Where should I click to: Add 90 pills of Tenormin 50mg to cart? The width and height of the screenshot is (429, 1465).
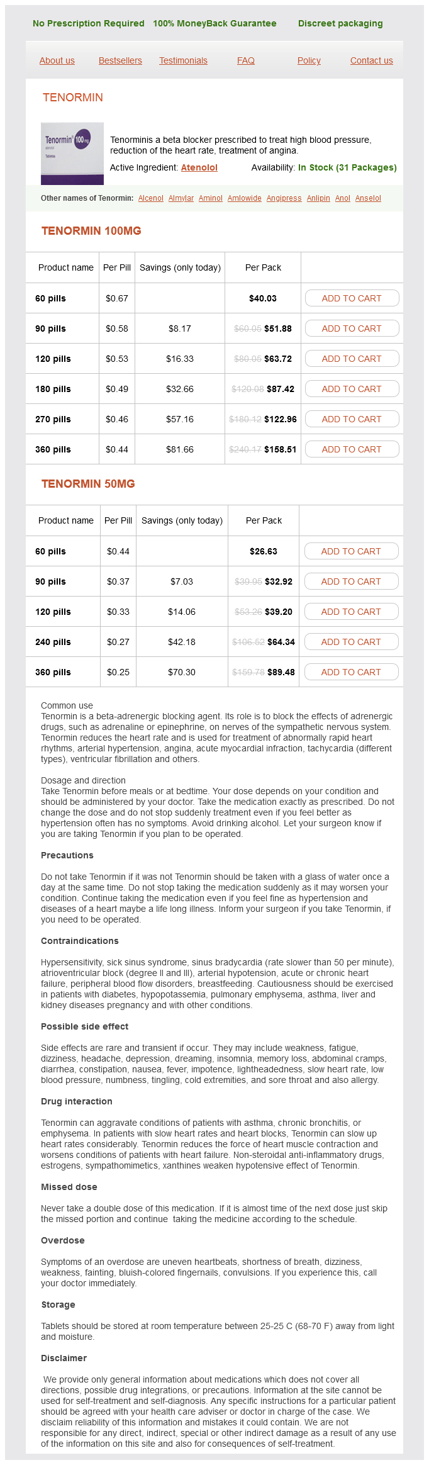(351, 581)
